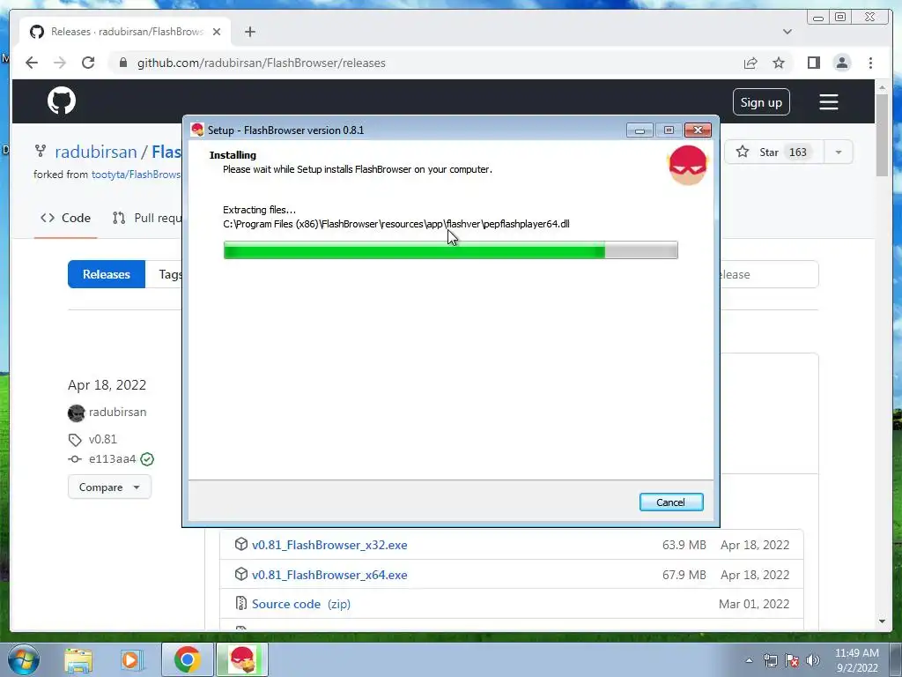The image size is (902, 677).
Task: Download v0.81_FlashBrowser_x32.exe
Action: (329, 545)
